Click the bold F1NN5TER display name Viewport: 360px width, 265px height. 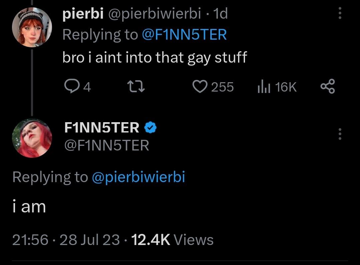pos(102,128)
